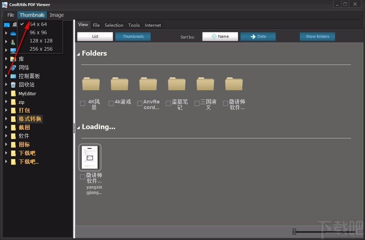The height and width of the screenshot is (240, 365).
Task: Expand the 格式转换 tree node
Action: (x=6, y=119)
